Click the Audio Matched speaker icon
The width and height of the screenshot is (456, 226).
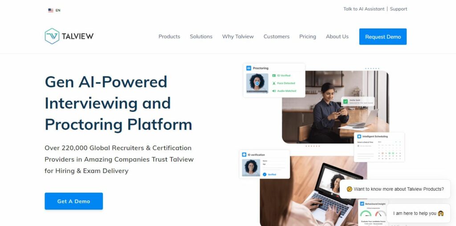[x=274, y=91]
